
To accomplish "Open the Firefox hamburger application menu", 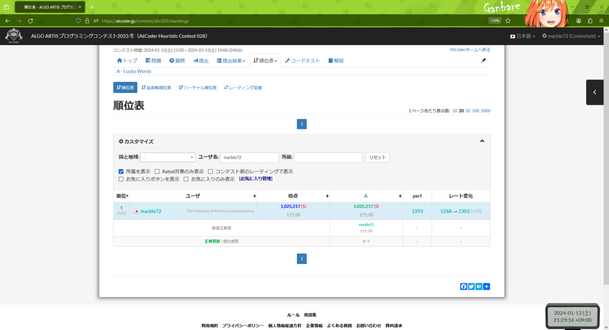I will (602, 21).
